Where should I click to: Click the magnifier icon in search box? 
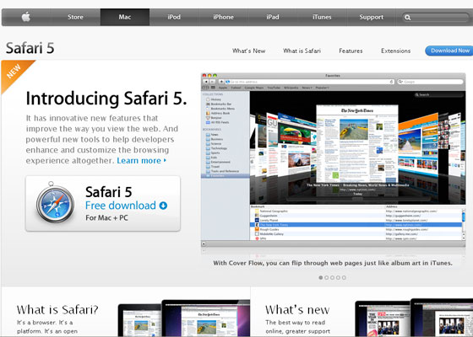(x=407, y=18)
